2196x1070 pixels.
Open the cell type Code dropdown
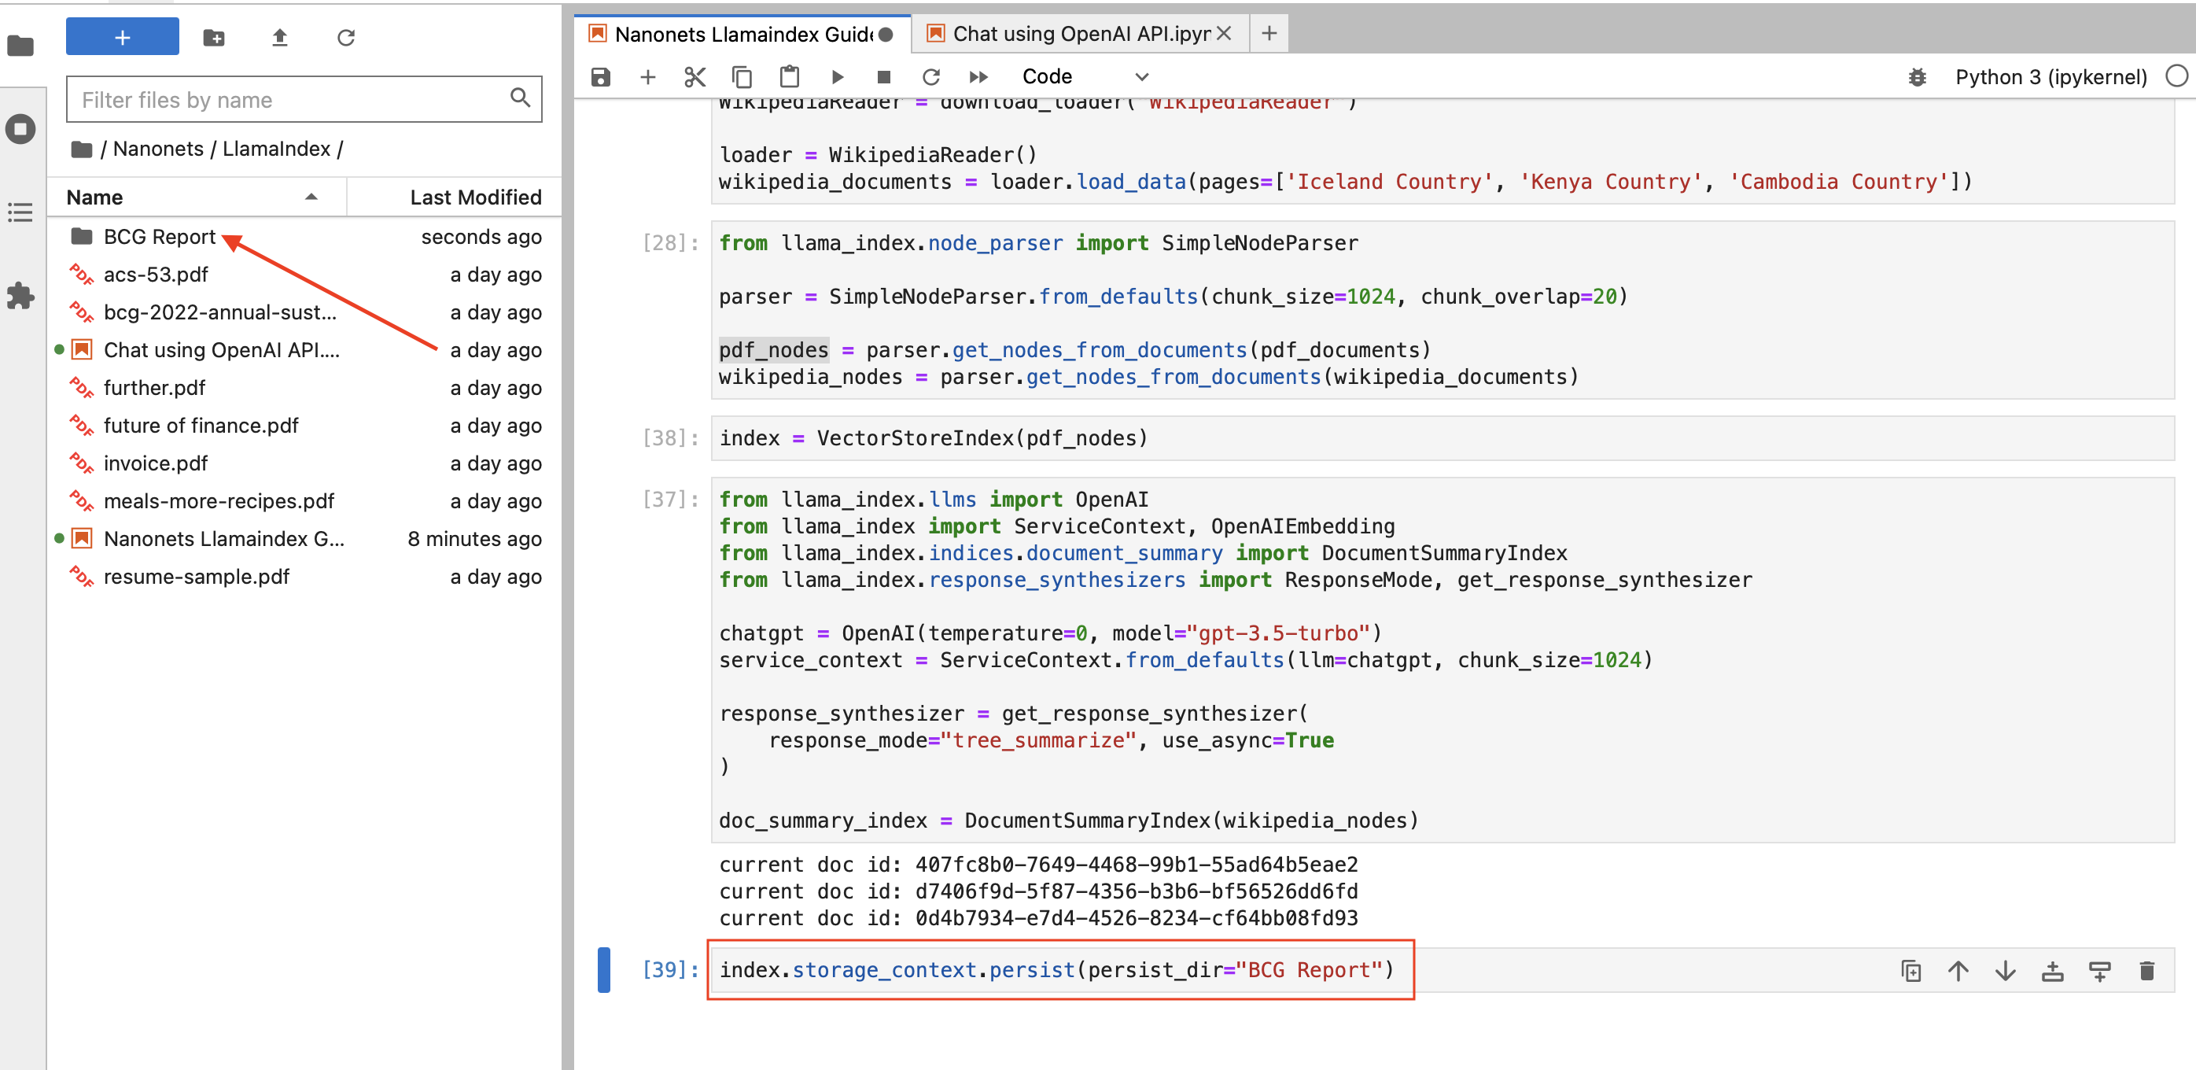coord(1085,77)
